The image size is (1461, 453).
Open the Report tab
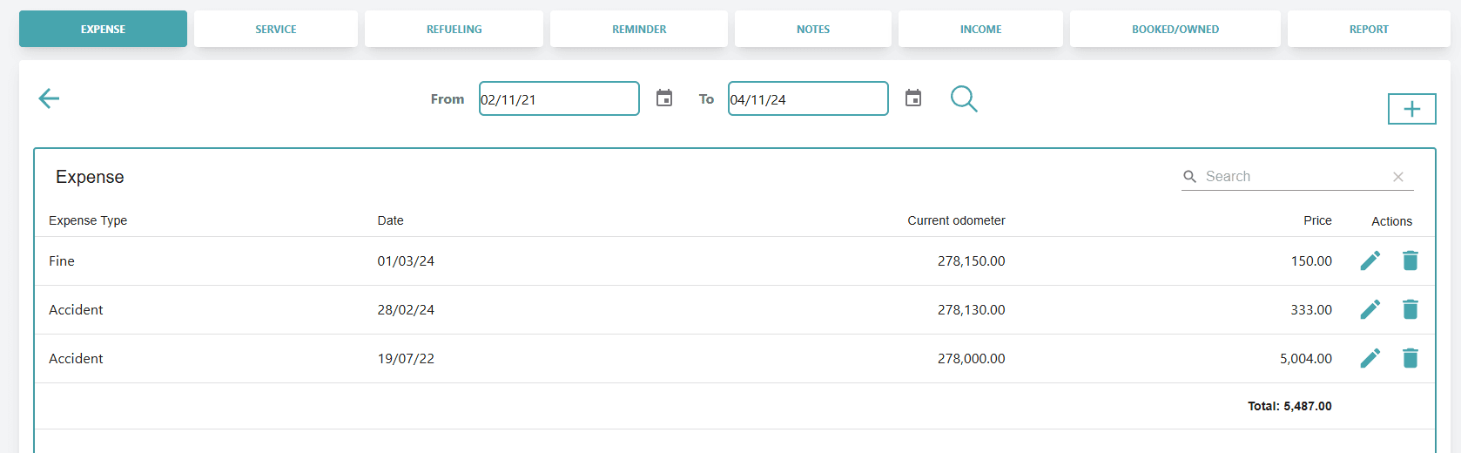coord(1369,29)
